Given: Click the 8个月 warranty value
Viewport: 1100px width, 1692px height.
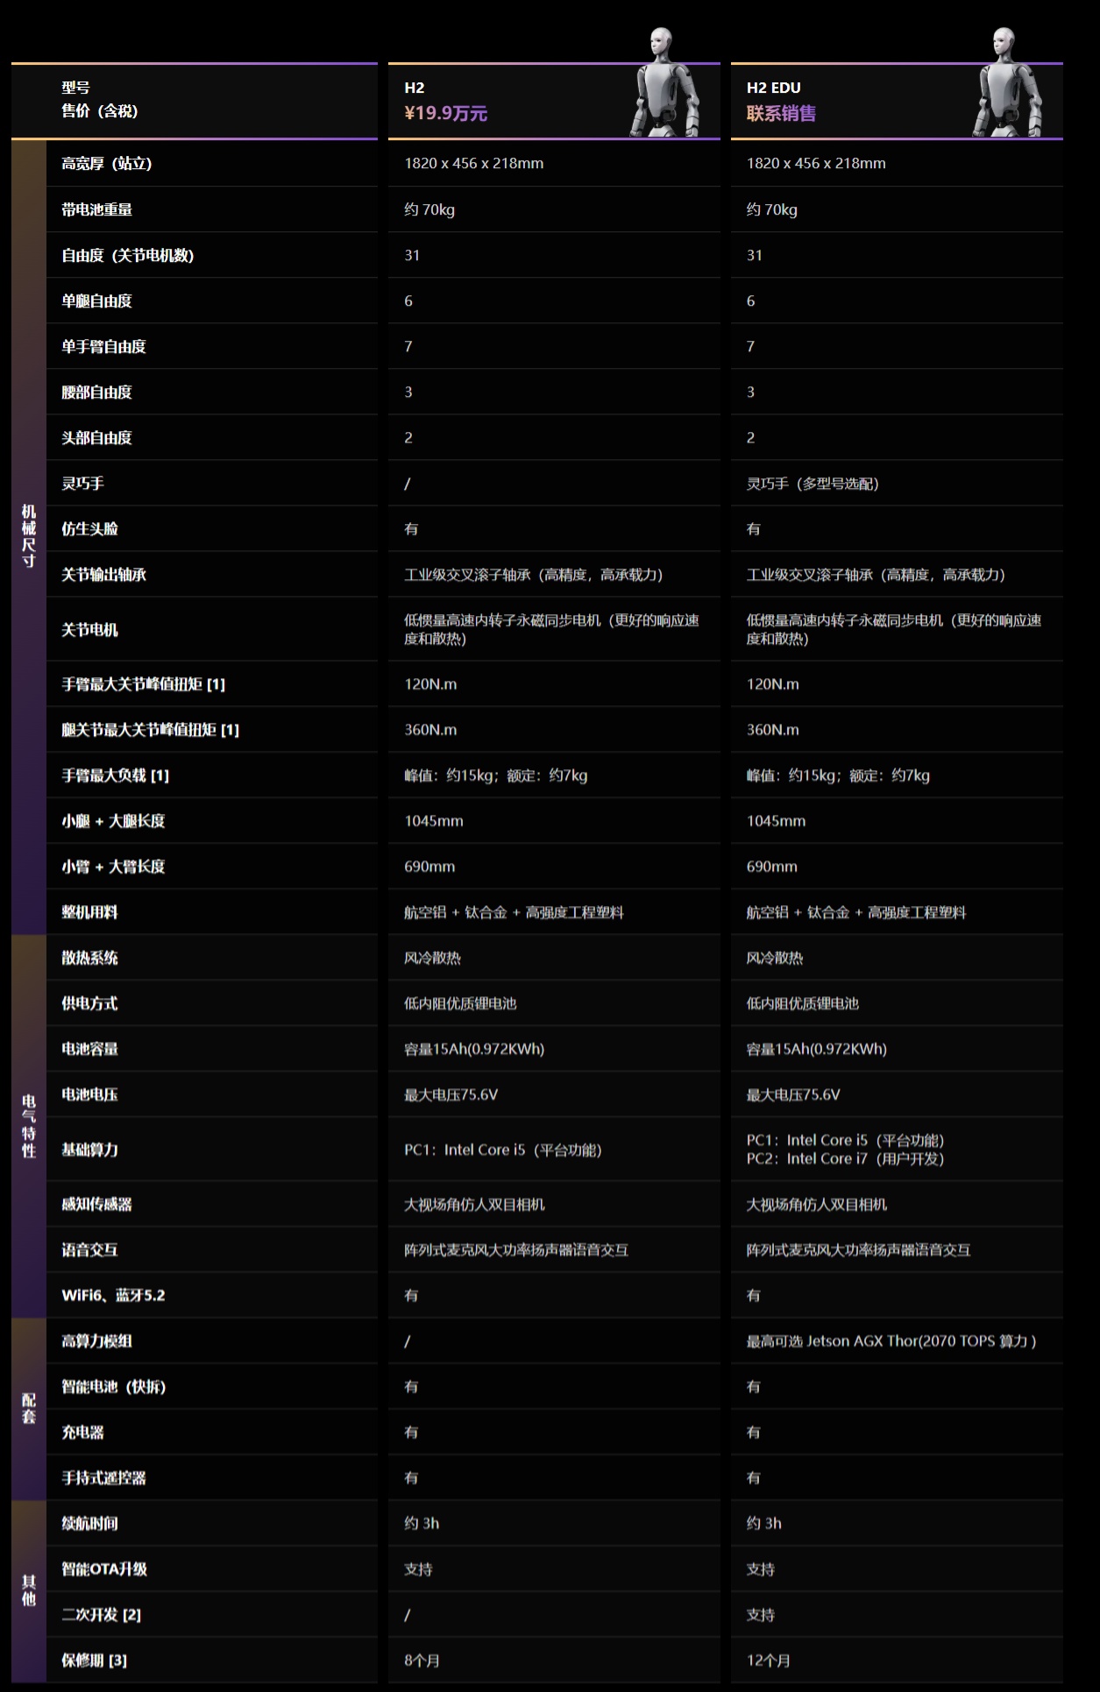Looking at the screenshot, I should tap(422, 1660).
